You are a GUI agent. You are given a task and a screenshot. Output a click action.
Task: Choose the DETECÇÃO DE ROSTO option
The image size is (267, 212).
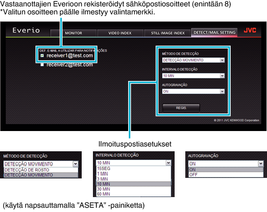pyautogui.click(x=41, y=170)
